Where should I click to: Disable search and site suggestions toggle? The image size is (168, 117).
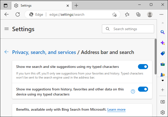tap(143, 67)
